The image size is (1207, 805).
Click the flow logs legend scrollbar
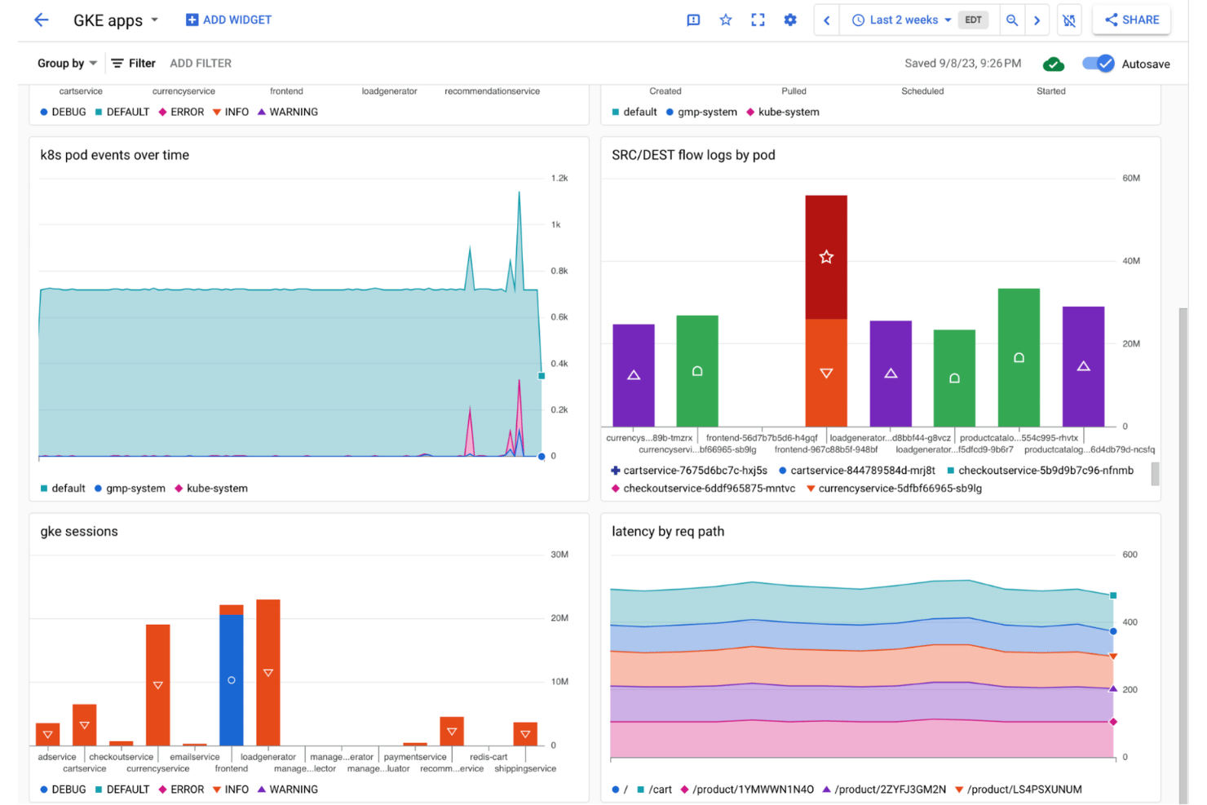pyautogui.click(x=1155, y=474)
